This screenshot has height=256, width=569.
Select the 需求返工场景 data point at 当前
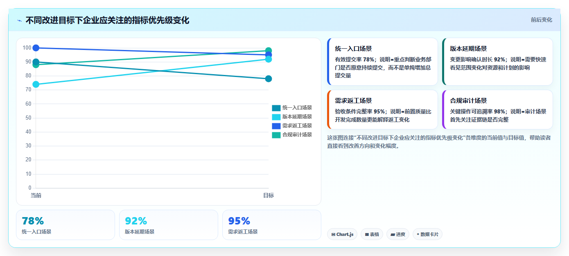pyautogui.click(x=36, y=48)
